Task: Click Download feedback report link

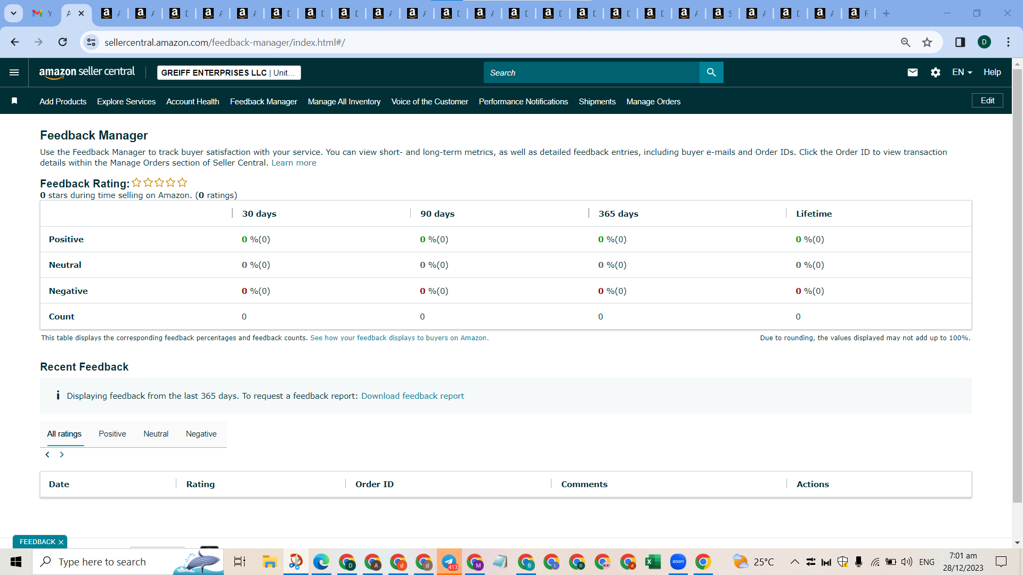Action: 412,396
